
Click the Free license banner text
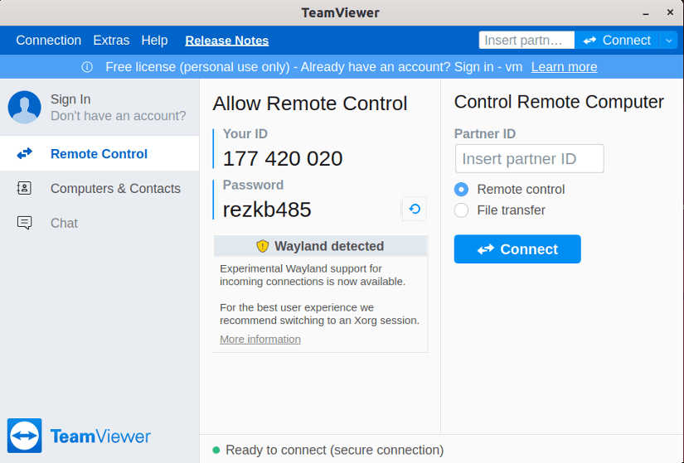(x=313, y=67)
